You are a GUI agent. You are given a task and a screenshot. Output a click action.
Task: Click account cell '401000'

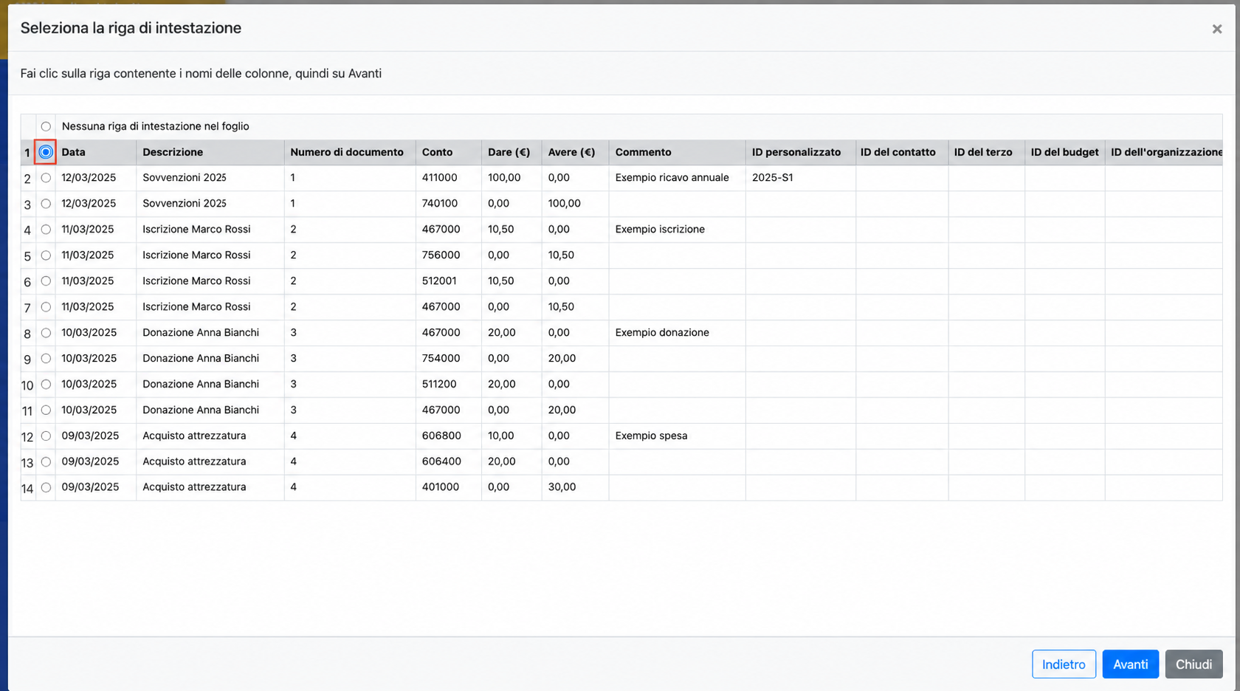pyautogui.click(x=449, y=488)
